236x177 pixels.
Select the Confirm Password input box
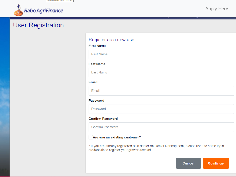[161, 127]
